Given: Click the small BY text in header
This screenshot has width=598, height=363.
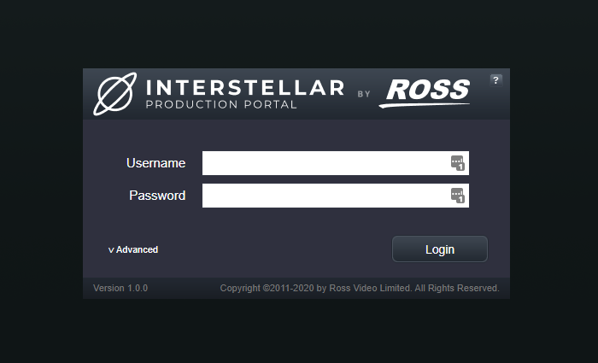Looking at the screenshot, I should 364,94.
